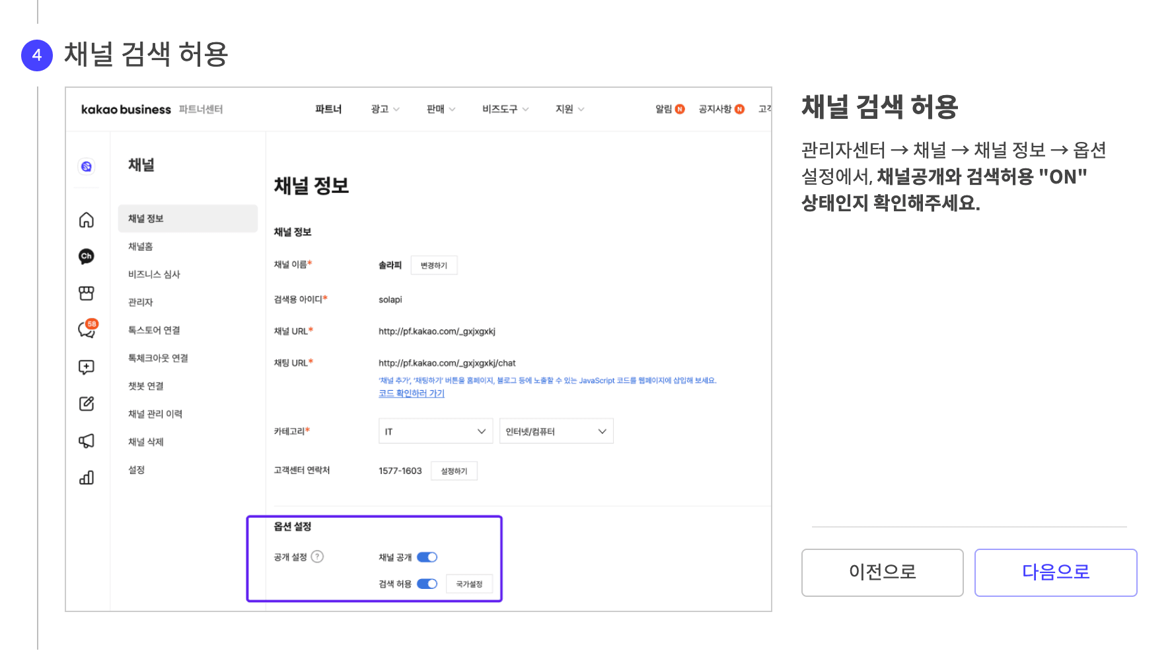The height and width of the screenshot is (651, 1172).
Task: Open 비즈니스 심사 in the side menu
Action: click(154, 274)
